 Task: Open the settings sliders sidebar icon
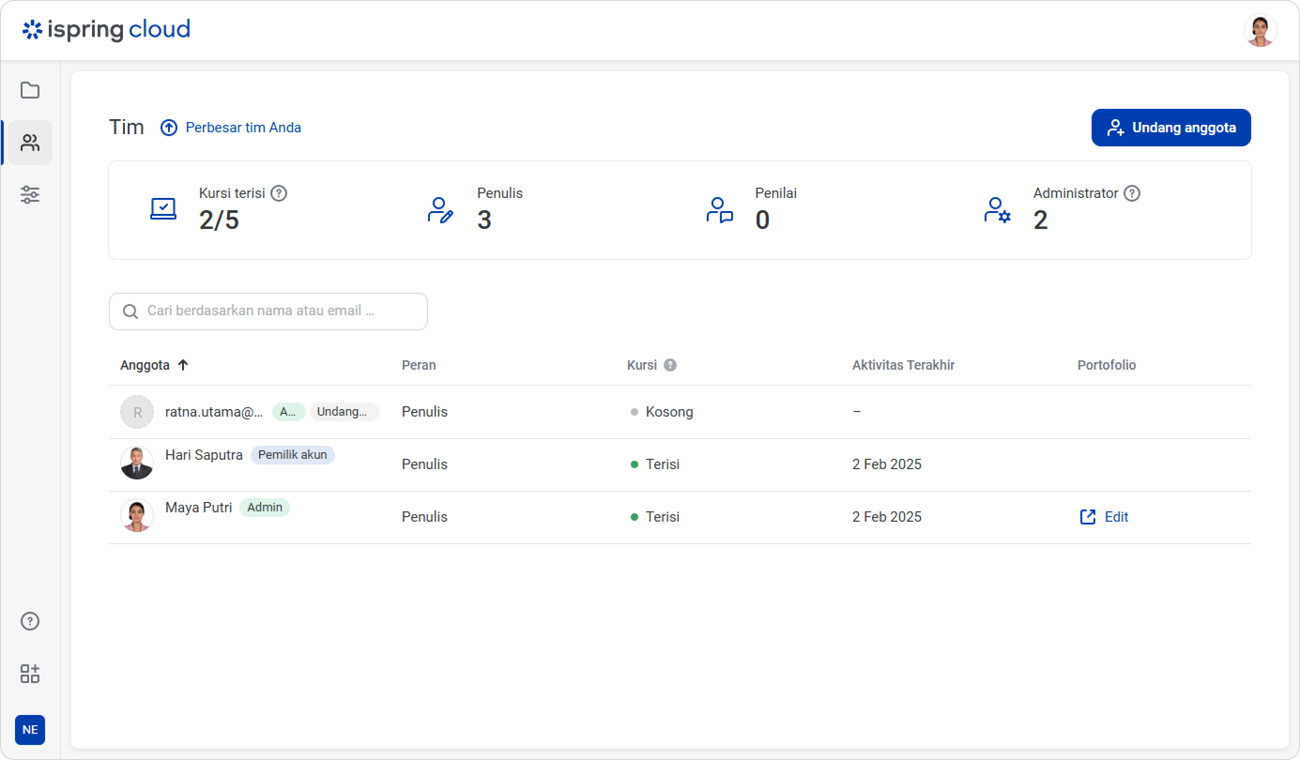[x=30, y=195]
